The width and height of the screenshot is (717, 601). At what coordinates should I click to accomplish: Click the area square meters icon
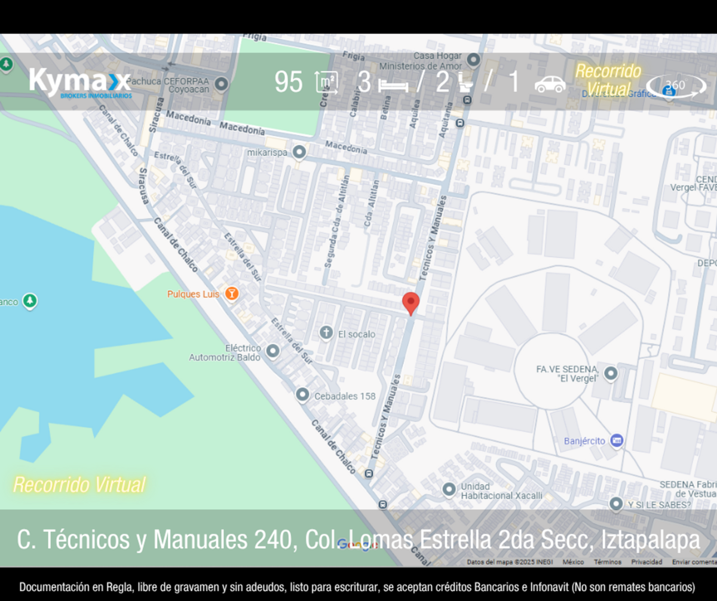click(x=327, y=82)
